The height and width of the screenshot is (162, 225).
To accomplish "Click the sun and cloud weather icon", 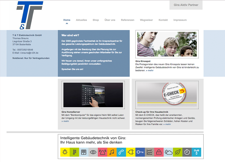I will tap(168, 152).
